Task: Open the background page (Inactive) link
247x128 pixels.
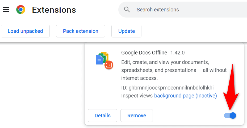Action: (x=185, y=96)
